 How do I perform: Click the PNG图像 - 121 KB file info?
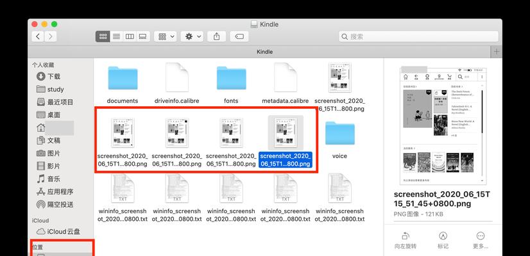[418, 214]
